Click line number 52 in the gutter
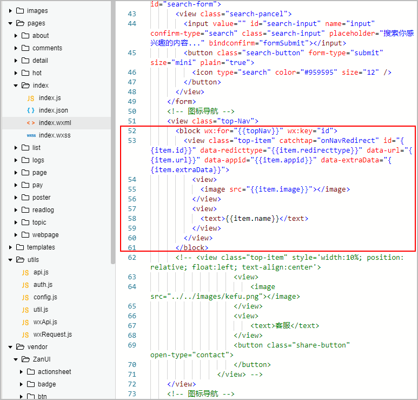The image size is (418, 400). tap(132, 131)
